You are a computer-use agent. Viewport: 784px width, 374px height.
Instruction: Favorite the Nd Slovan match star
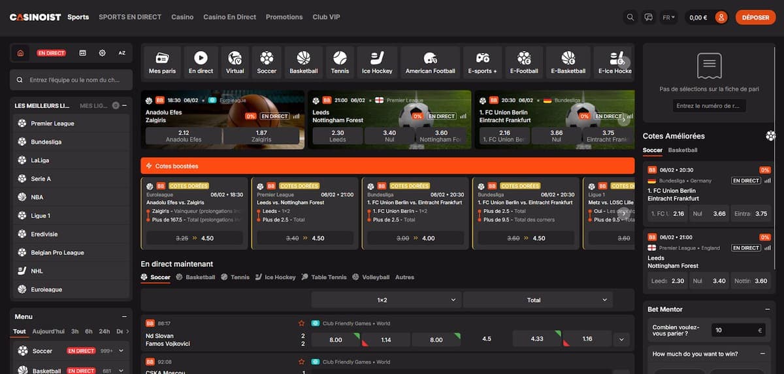pyautogui.click(x=302, y=323)
